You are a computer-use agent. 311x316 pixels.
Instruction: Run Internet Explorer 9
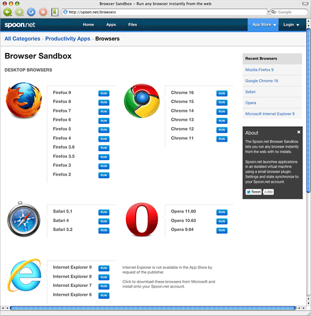point(103,268)
